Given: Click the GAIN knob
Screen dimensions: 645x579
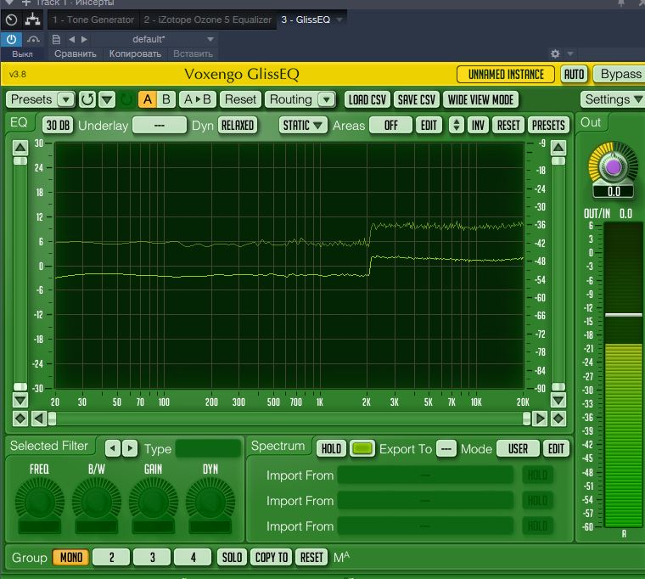Looking at the screenshot, I should [x=153, y=501].
